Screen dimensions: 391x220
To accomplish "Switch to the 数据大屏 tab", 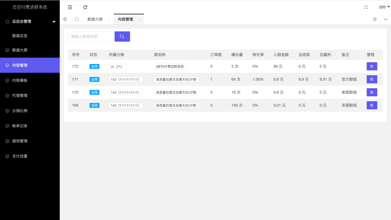I will (x=97, y=19).
